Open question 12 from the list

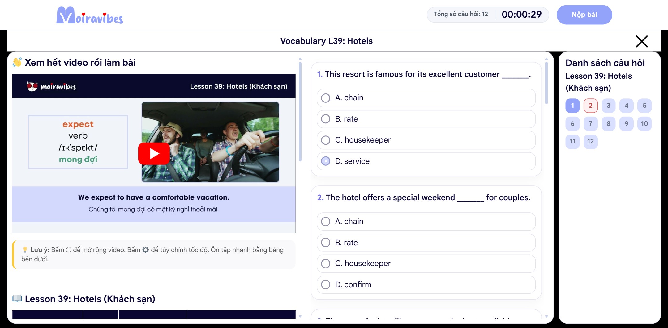(590, 141)
